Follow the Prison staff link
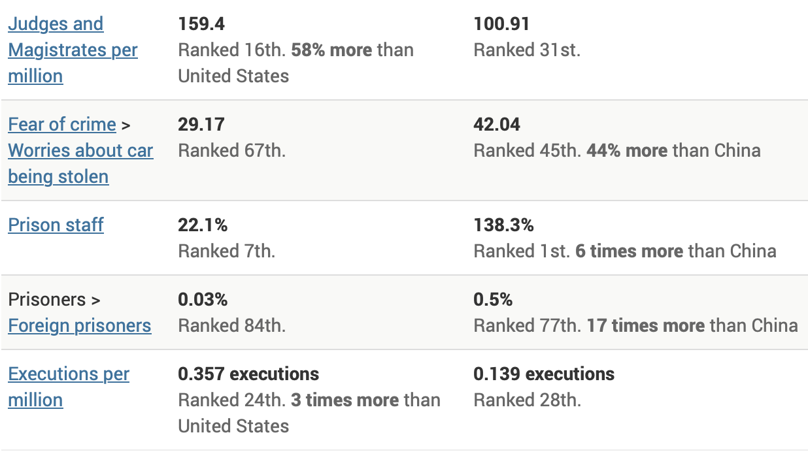Image resolution: width=808 pixels, height=452 pixels. click(x=56, y=225)
